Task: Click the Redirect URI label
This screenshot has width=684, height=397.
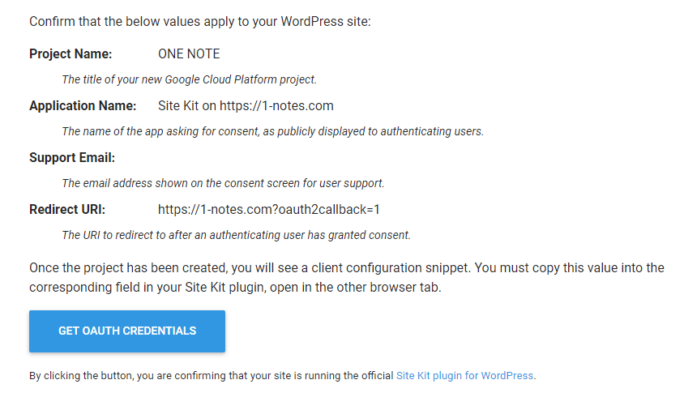Action: 67,209
